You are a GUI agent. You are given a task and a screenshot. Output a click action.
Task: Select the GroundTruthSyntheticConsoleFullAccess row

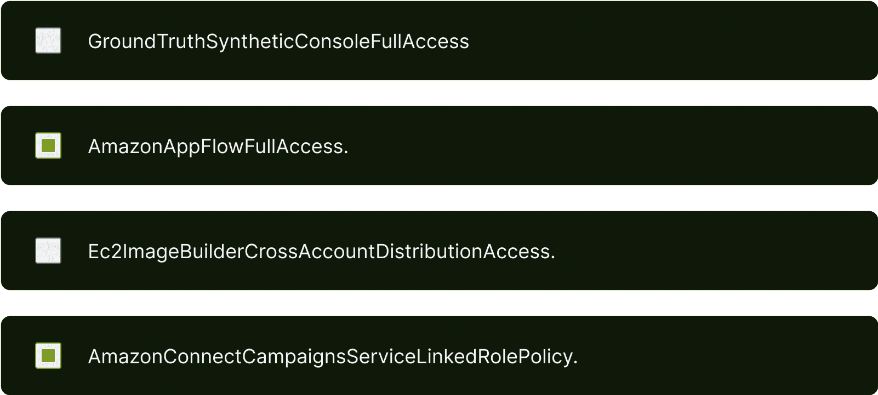click(438, 40)
